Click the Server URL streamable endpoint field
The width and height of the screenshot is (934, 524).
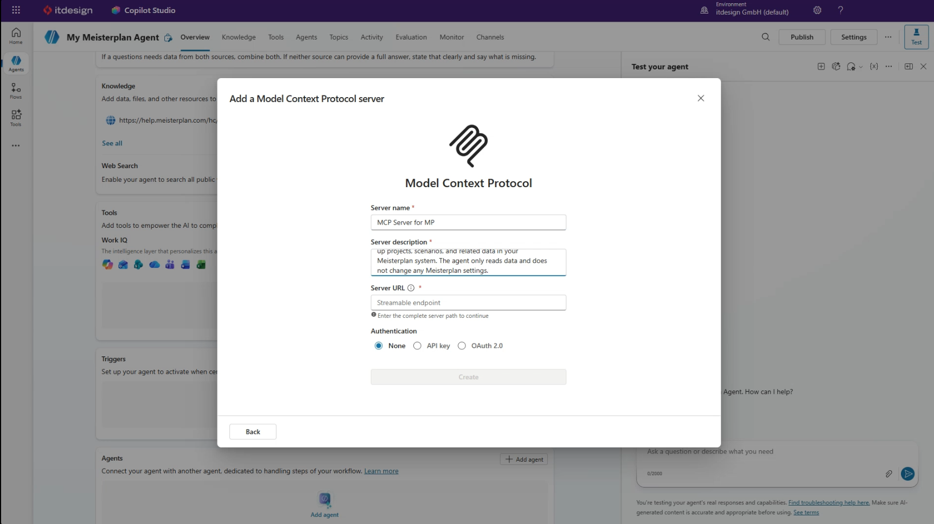click(469, 303)
